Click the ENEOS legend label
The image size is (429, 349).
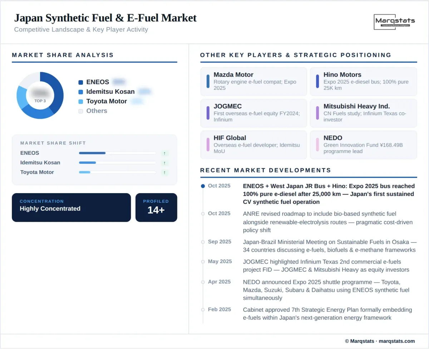coord(98,82)
